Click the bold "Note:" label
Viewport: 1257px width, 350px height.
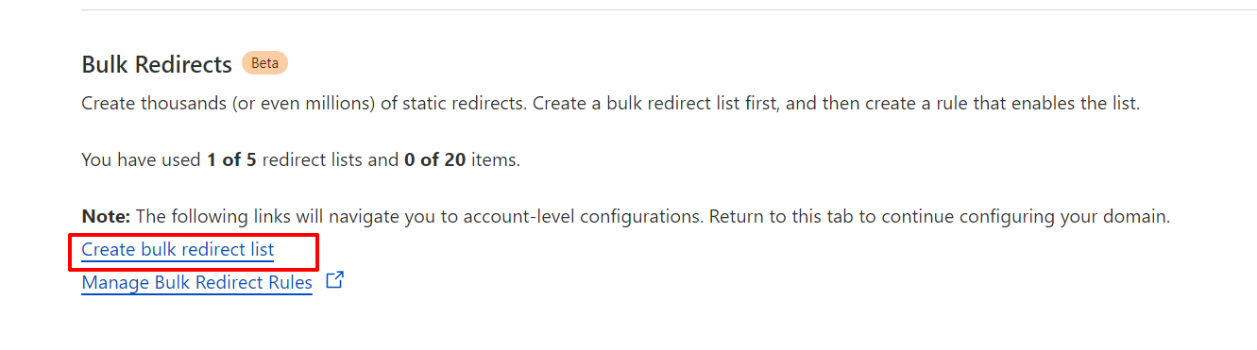[x=107, y=216]
